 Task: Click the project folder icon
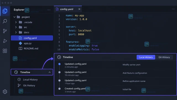tap(19, 17)
